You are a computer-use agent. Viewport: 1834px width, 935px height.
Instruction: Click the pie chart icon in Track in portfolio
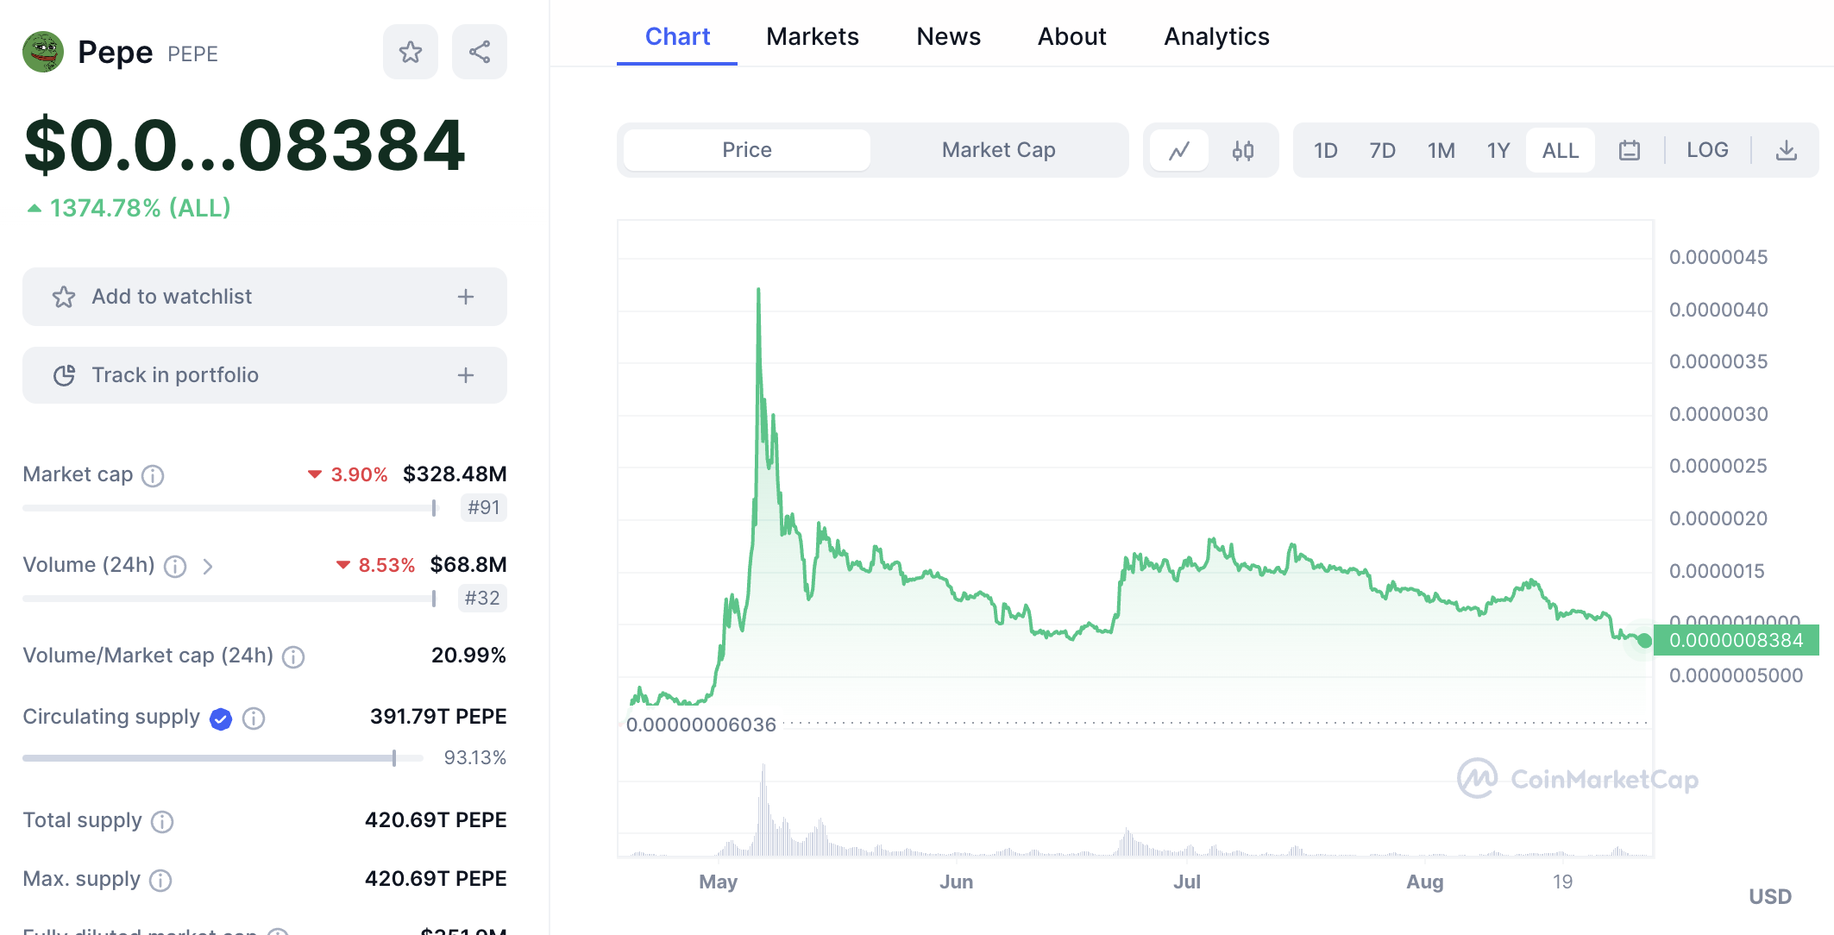tap(65, 375)
